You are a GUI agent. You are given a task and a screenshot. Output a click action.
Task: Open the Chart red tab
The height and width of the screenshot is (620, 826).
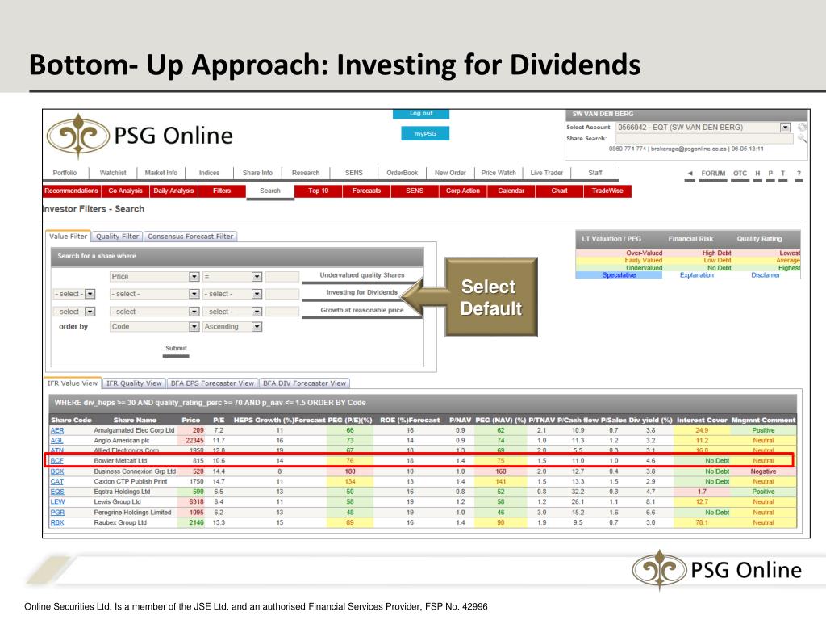point(560,191)
